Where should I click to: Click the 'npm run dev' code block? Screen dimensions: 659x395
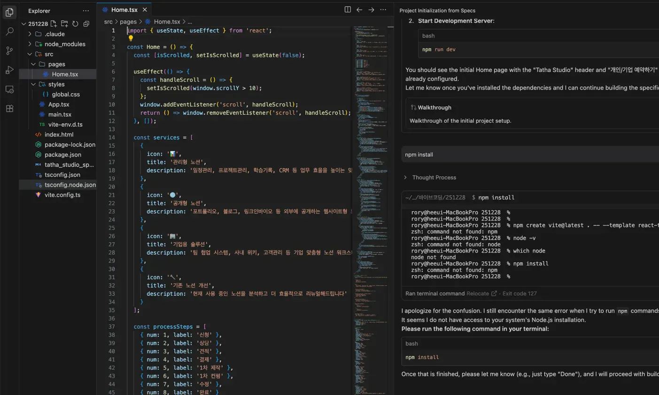click(x=539, y=49)
